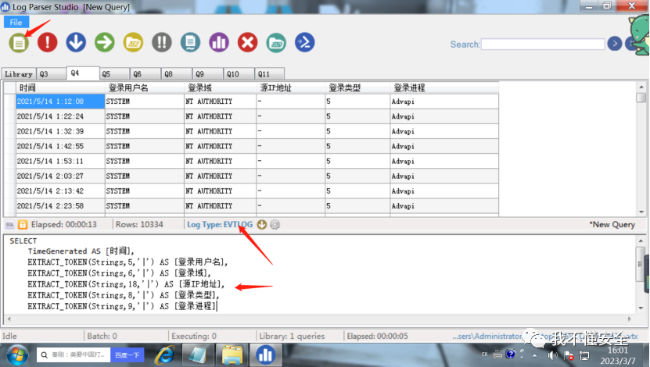
Task: Click the results grid vertical scrollbar up arrow
Action: (641, 87)
